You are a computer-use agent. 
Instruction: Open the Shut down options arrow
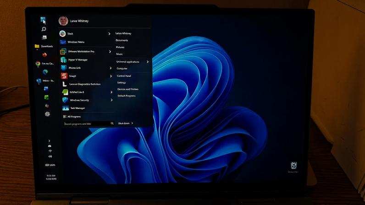[132, 123]
